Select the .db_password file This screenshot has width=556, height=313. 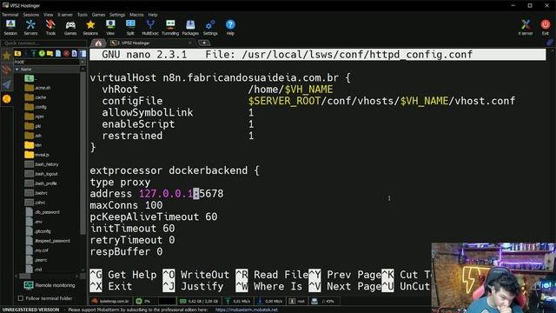click(43, 212)
